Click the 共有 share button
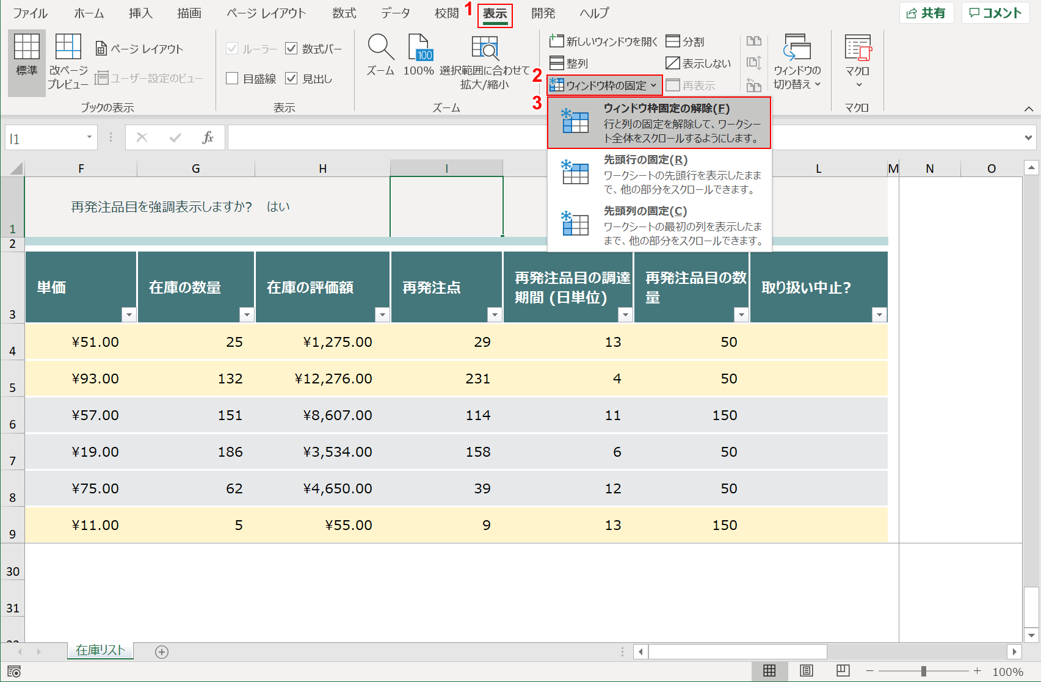This screenshot has height=682, width=1041. point(926,13)
